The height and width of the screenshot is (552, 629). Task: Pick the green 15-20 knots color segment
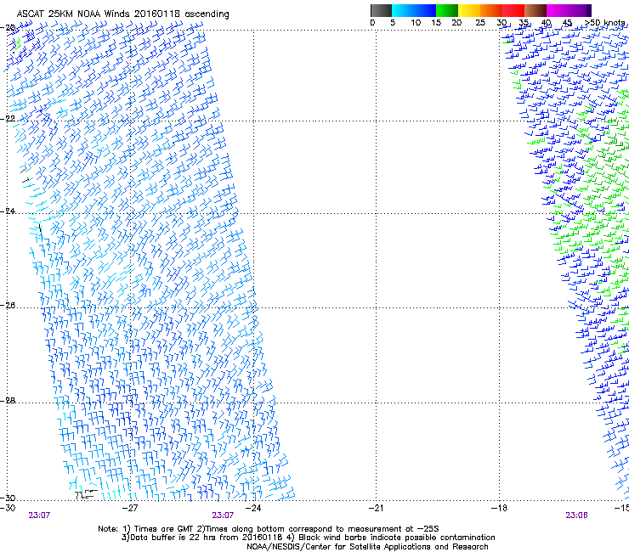pos(447,10)
